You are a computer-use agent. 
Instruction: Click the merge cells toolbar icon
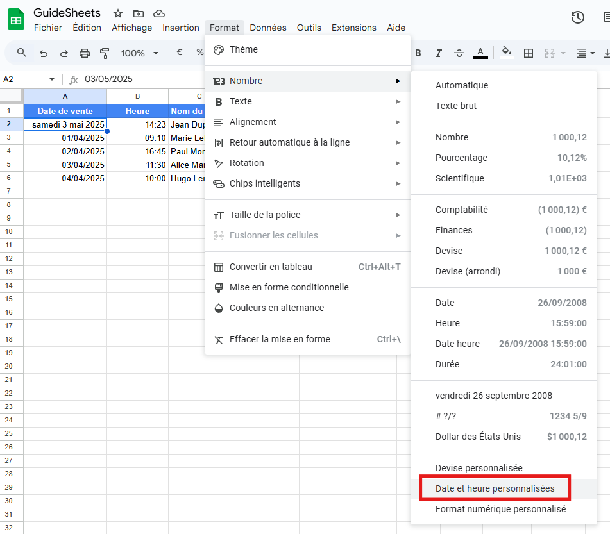pos(549,53)
